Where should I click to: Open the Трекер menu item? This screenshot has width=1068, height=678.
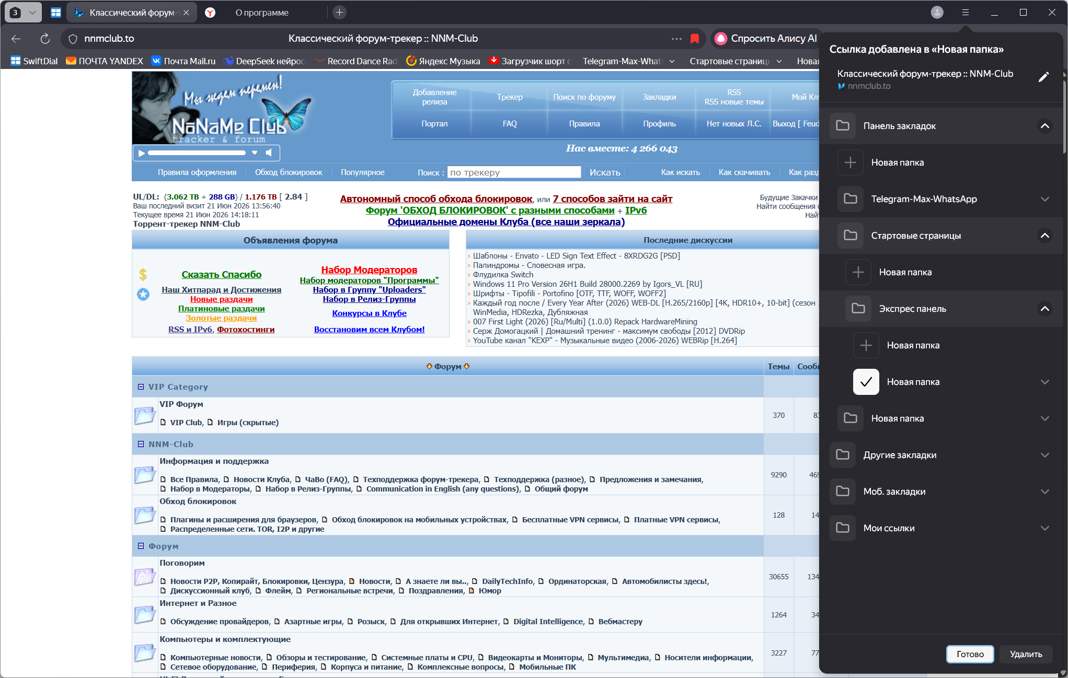(510, 97)
